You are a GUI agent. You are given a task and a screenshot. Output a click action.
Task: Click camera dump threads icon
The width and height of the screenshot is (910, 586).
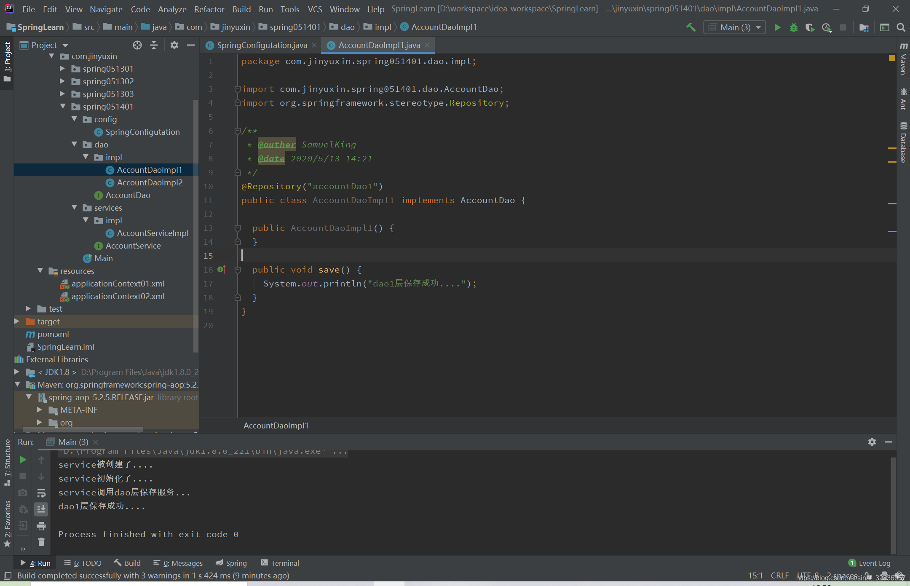23,492
